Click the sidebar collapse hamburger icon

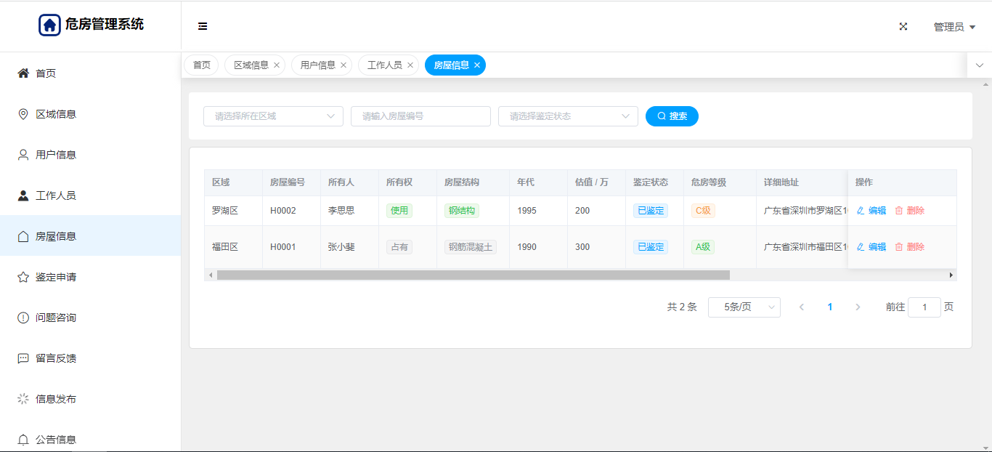(203, 26)
